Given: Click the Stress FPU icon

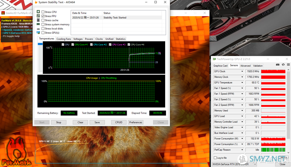Looking at the screenshot, I should click(38, 16).
